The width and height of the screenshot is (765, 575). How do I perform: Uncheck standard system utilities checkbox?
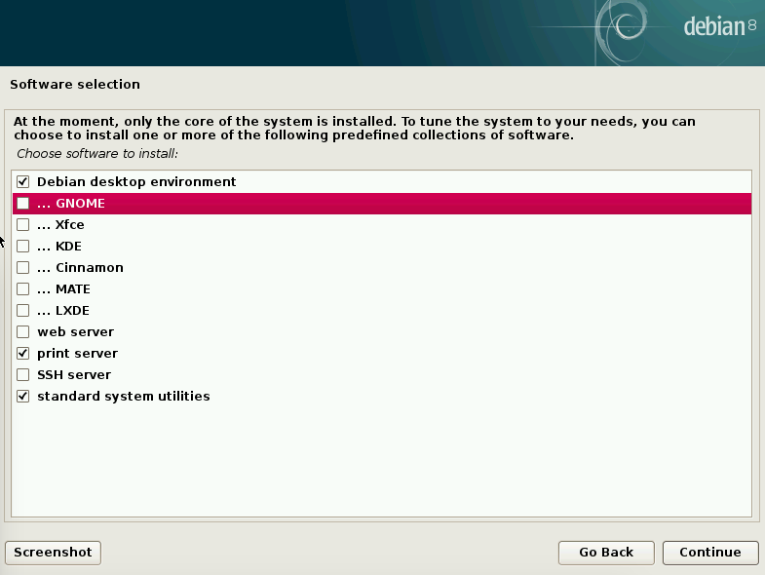click(x=23, y=397)
